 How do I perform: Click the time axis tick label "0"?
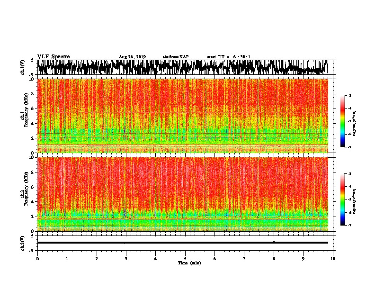pyautogui.click(x=37, y=259)
